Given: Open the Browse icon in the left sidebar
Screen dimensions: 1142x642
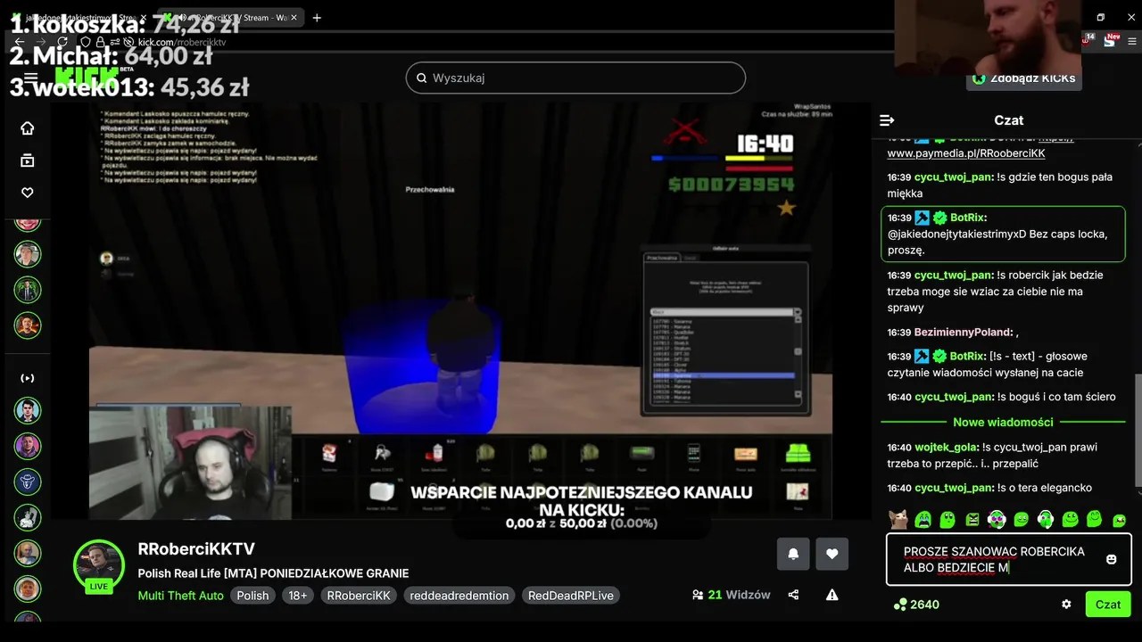Looking at the screenshot, I should [x=28, y=160].
